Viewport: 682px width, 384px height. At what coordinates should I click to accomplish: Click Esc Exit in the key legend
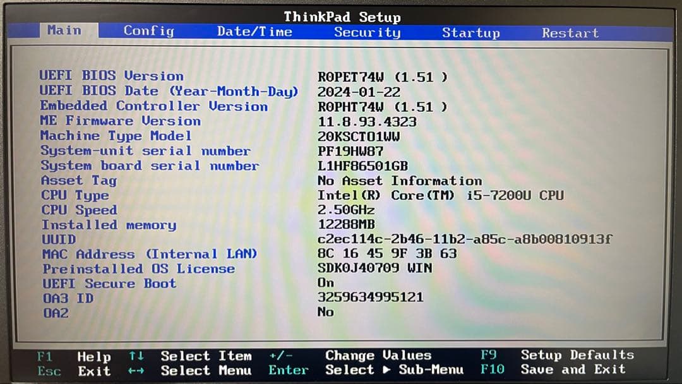click(75, 371)
